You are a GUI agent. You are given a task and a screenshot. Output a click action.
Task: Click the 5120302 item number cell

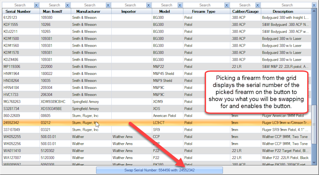click(55, 151)
